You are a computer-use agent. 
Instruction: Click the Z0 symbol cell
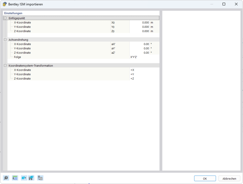(120, 31)
